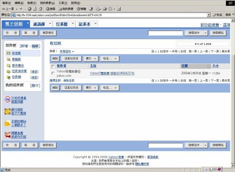The width and height of the screenshot is (235, 172).
Task: Open the upper 標示 (mark) dropdown
Action: point(91,59)
